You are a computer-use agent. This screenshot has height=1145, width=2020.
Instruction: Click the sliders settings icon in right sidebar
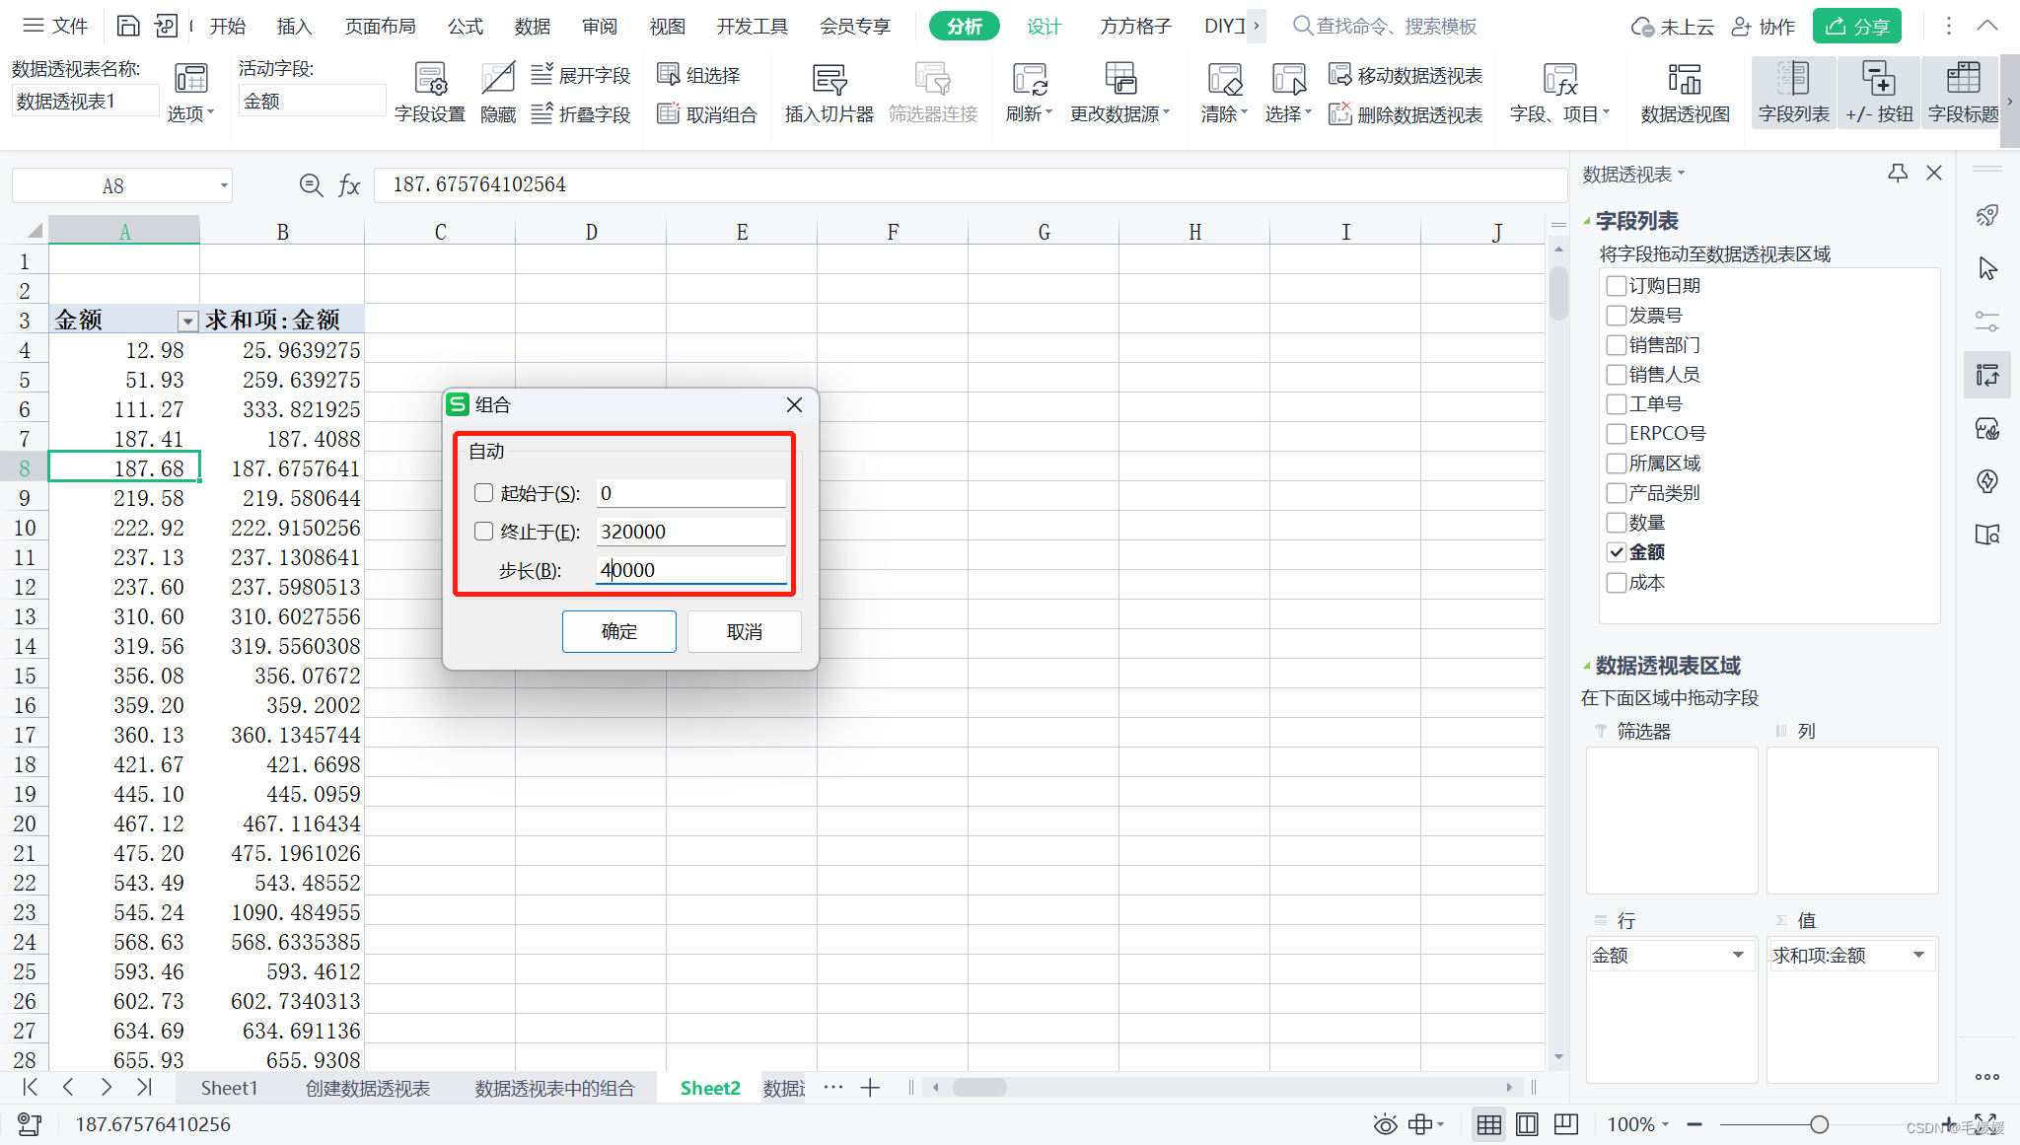[1987, 322]
